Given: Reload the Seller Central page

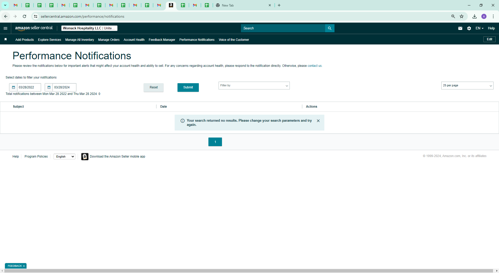Looking at the screenshot, I should pyautogui.click(x=24, y=16).
